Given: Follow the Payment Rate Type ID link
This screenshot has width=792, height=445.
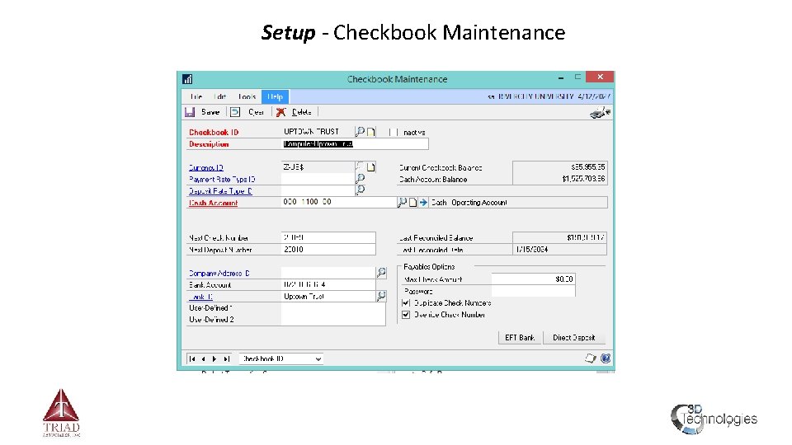Looking at the screenshot, I should pyautogui.click(x=222, y=179).
